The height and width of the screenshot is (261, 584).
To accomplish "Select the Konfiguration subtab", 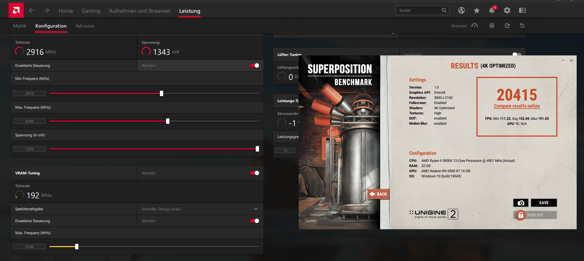I will point(51,26).
